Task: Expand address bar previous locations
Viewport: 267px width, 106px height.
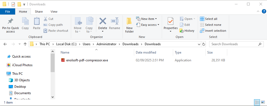Action: point(199,44)
